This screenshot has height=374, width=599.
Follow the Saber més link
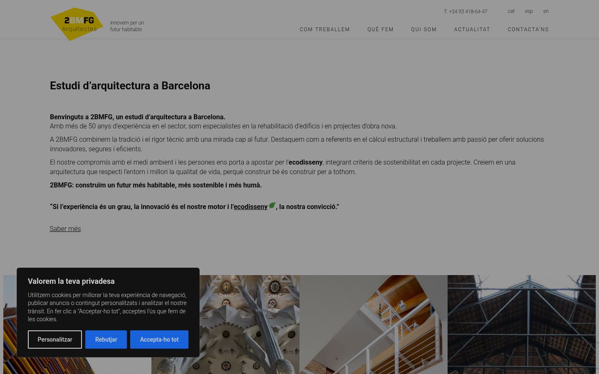[65, 229]
